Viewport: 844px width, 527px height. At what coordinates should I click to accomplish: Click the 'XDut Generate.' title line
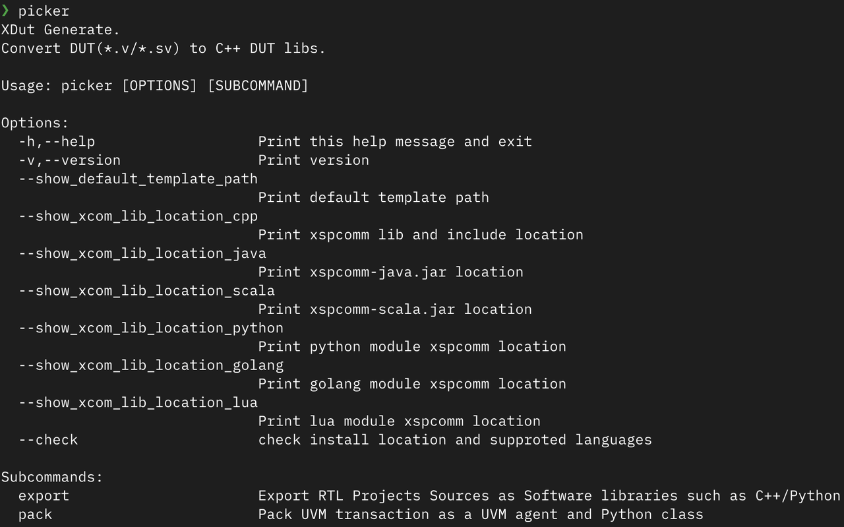tap(61, 30)
